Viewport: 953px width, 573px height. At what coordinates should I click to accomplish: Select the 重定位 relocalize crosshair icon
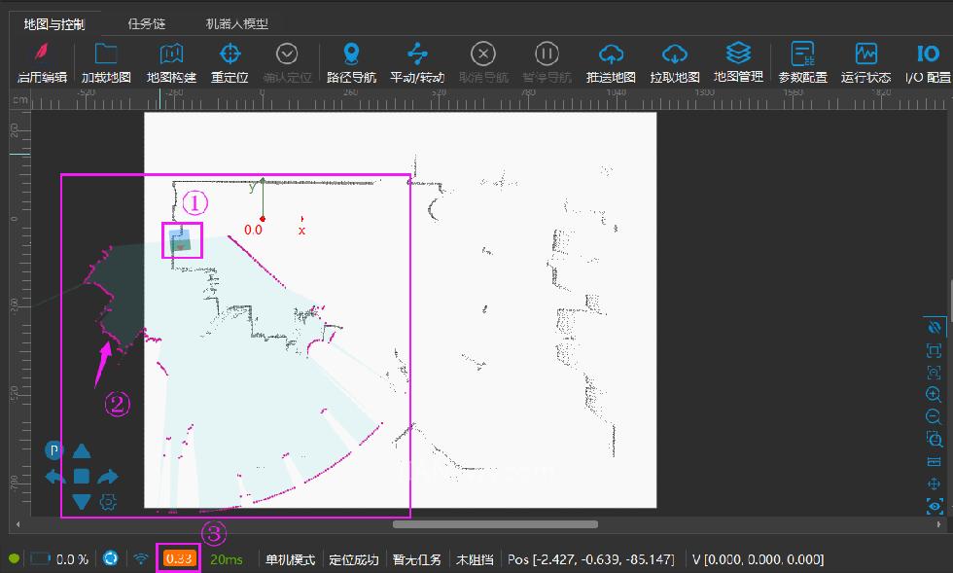tap(229, 54)
